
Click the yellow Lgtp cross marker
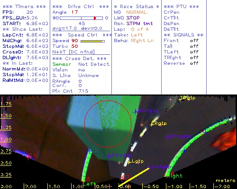[129, 163]
